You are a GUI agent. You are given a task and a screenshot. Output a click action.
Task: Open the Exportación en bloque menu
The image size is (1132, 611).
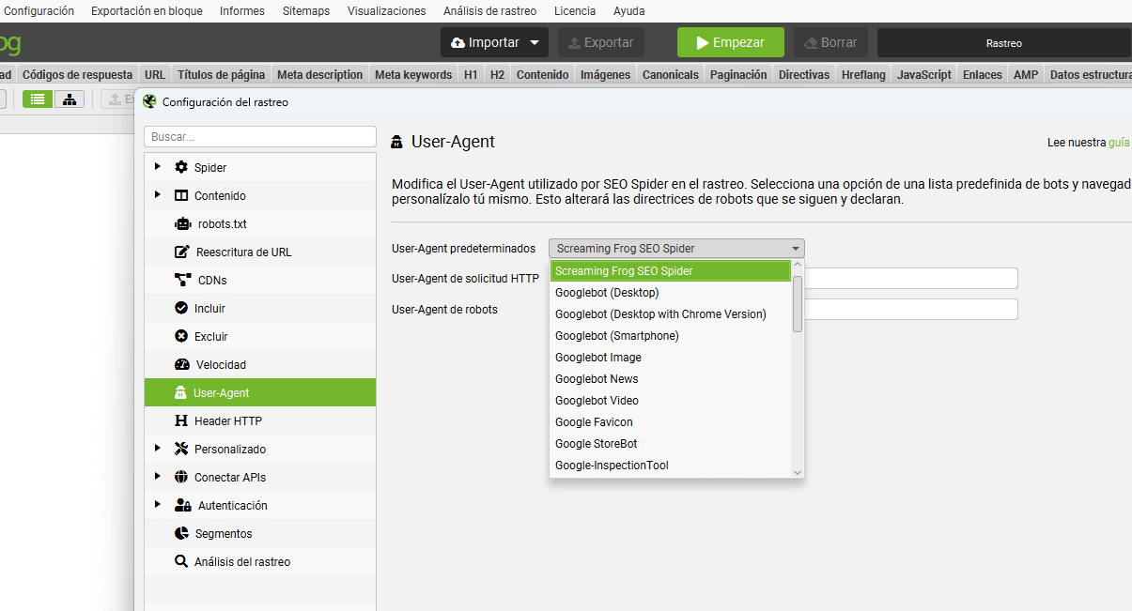coord(147,11)
